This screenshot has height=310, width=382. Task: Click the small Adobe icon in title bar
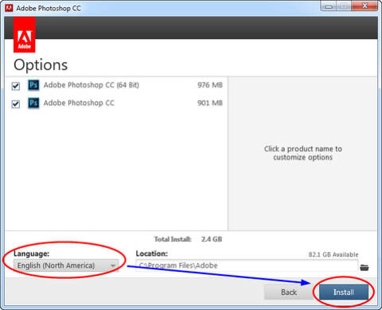pos(9,8)
